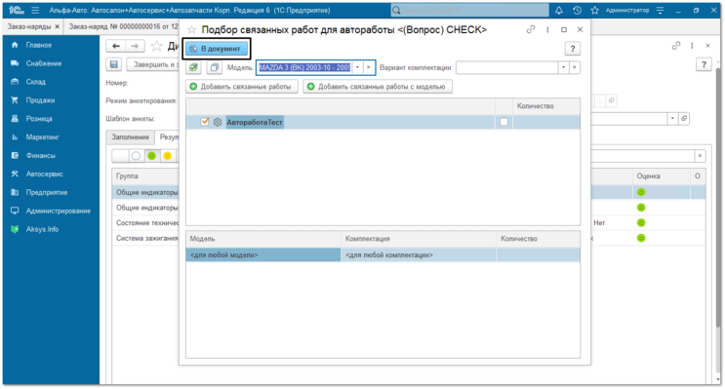The width and height of the screenshot is (725, 389).
Task: Clear Вариант комплектации field with x
Action: pyautogui.click(x=575, y=67)
